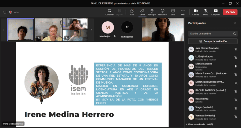This screenshot has height=128, width=241.
Task: Focus the Escribe un nombre search field
Action: (213, 34)
